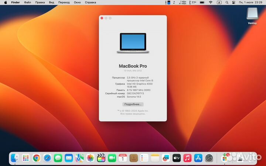Open Maps from the dock
266x166 pixels.
tap(79, 158)
